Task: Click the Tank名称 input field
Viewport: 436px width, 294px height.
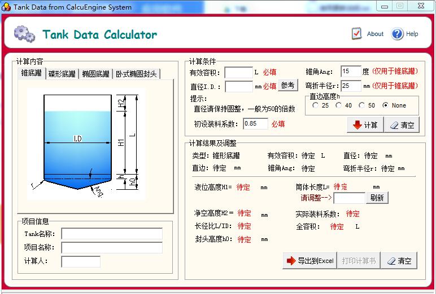Action: point(112,234)
